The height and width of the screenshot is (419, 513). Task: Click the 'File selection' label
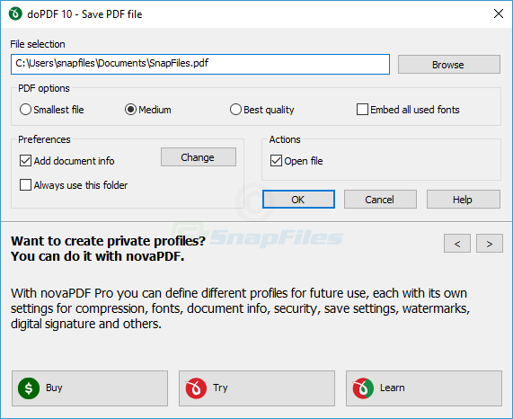[38, 44]
